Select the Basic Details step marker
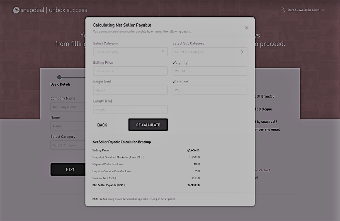The image size is (340, 221). click(59, 77)
